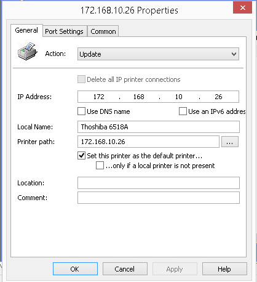This screenshot has height=282, width=257.
Task: Tick only if a local printer is not present
Action: point(100,166)
